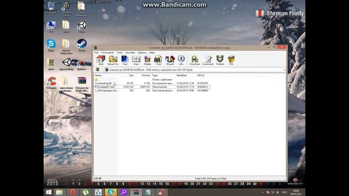The width and height of the screenshot is (349, 196).
Task: Select the Инструкция text document row
Action: 152,91
